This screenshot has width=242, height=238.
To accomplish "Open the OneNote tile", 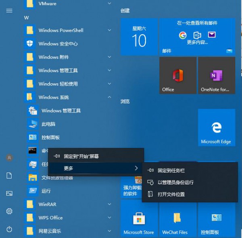I will pyautogui.click(x=217, y=75).
